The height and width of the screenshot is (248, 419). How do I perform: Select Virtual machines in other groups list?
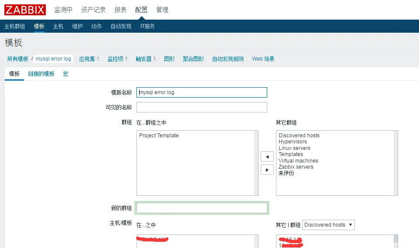click(x=298, y=161)
